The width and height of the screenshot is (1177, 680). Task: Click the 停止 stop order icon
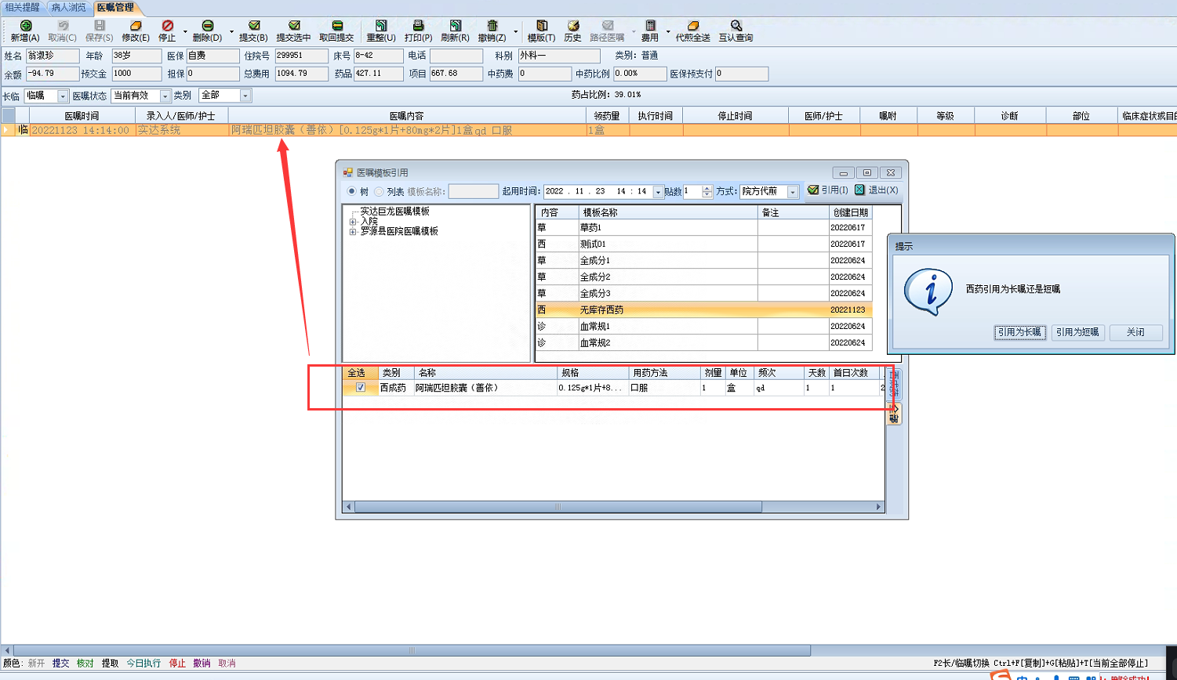(x=167, y=26)
